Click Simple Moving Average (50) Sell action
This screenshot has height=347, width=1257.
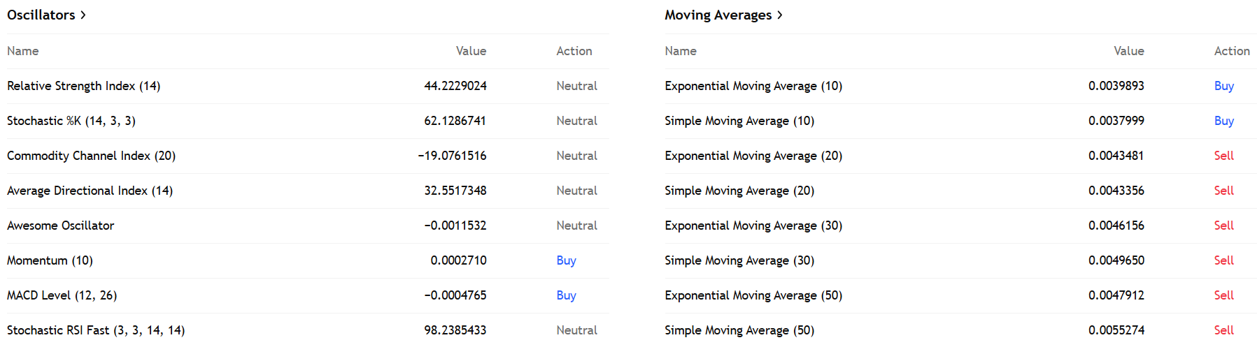pos(1223,330)
